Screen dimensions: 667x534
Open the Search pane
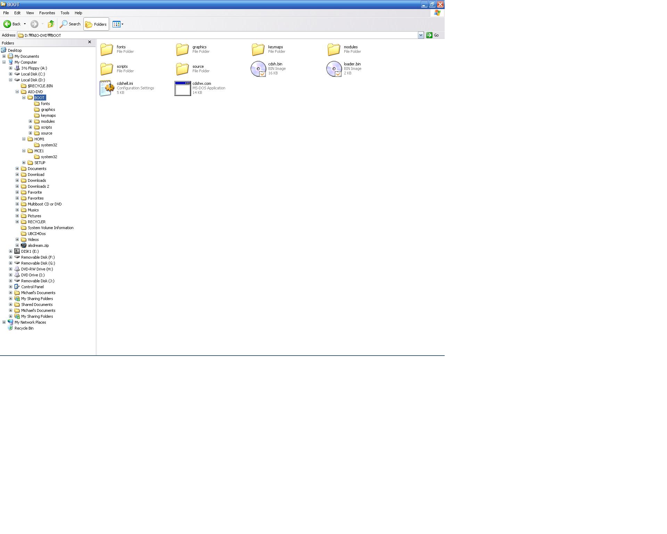70,24
